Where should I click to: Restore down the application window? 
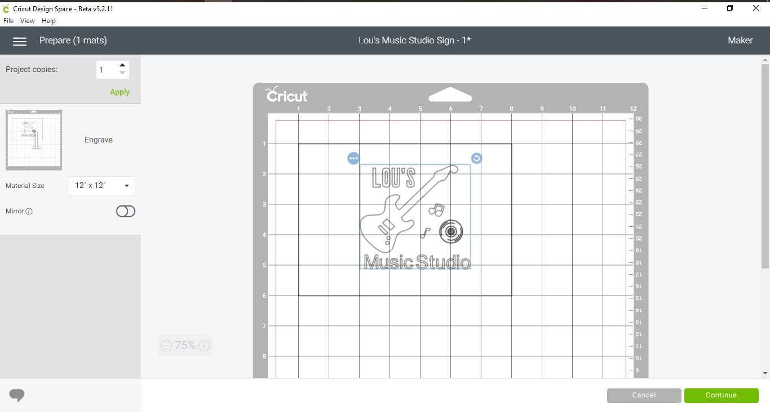coord(730,8)
